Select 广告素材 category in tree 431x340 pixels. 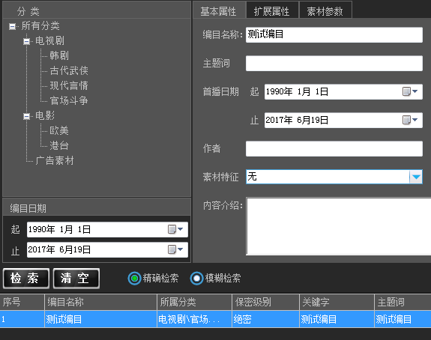(x=55, y=161)
